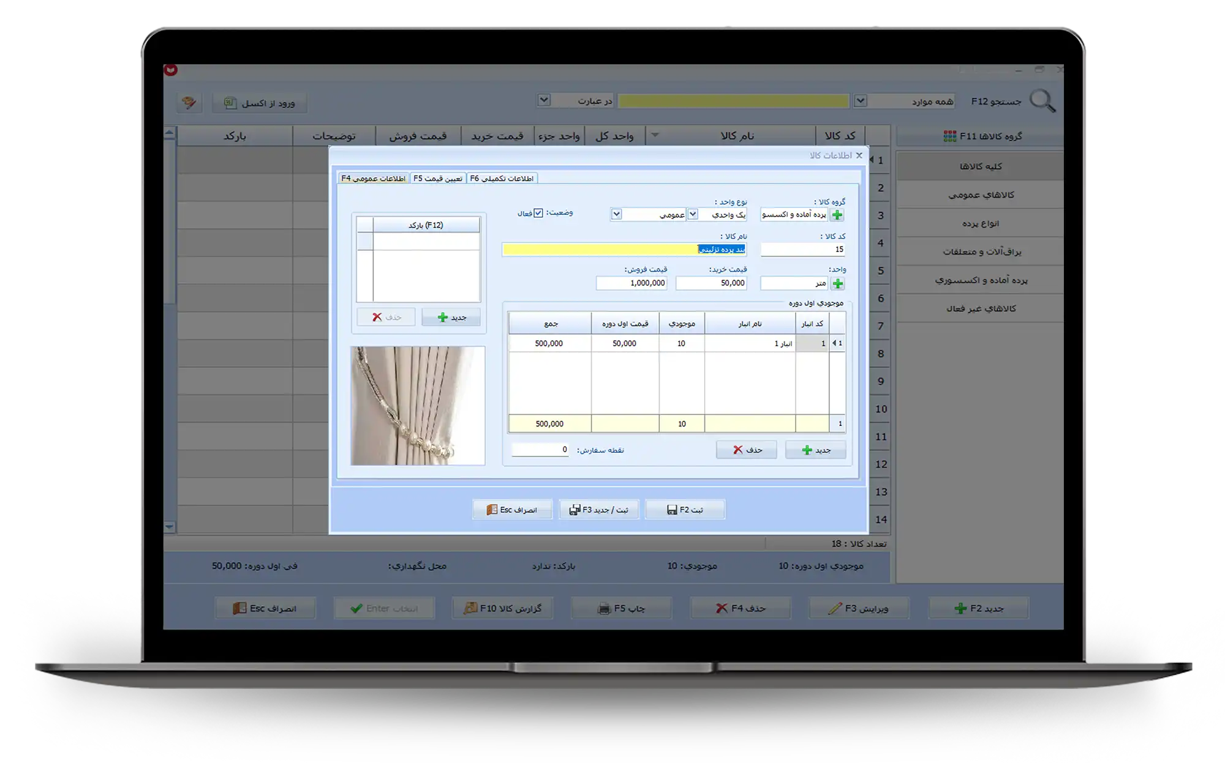Click the sale price field '1,000,000'
This screenshot has height=763, width=1225.
pos(631,283)
